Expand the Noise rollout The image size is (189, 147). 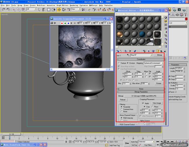(x=141, y=89)
